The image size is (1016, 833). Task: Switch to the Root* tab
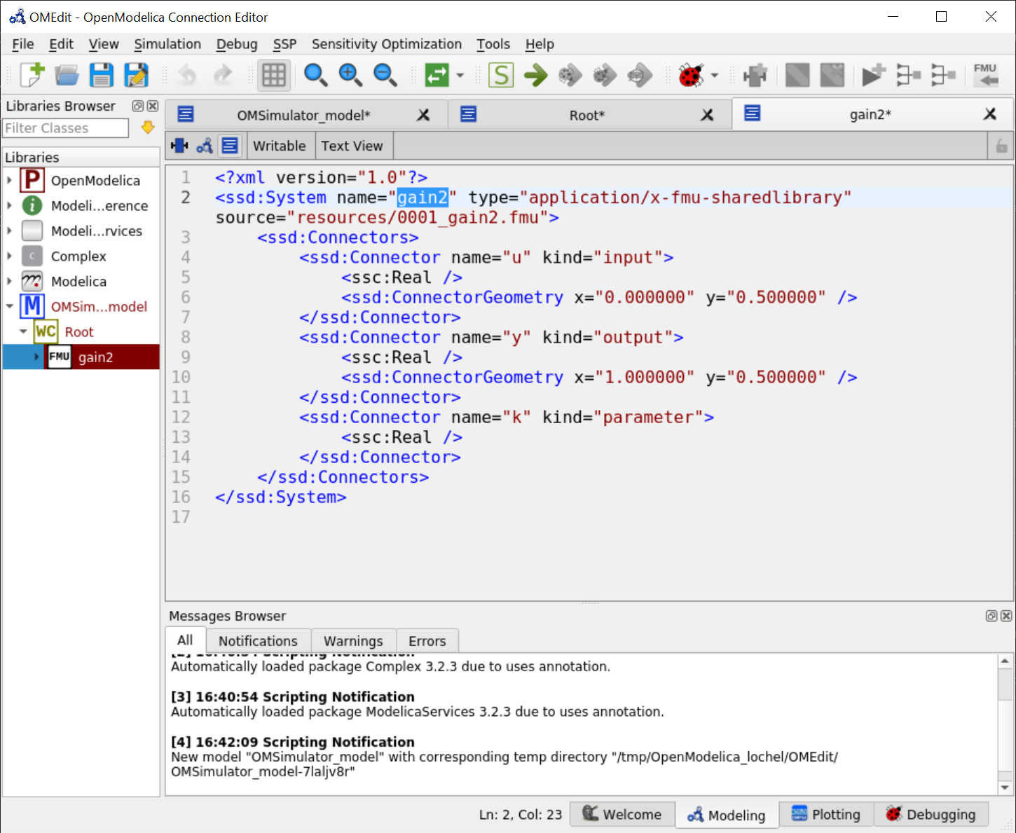pos(587,115)
